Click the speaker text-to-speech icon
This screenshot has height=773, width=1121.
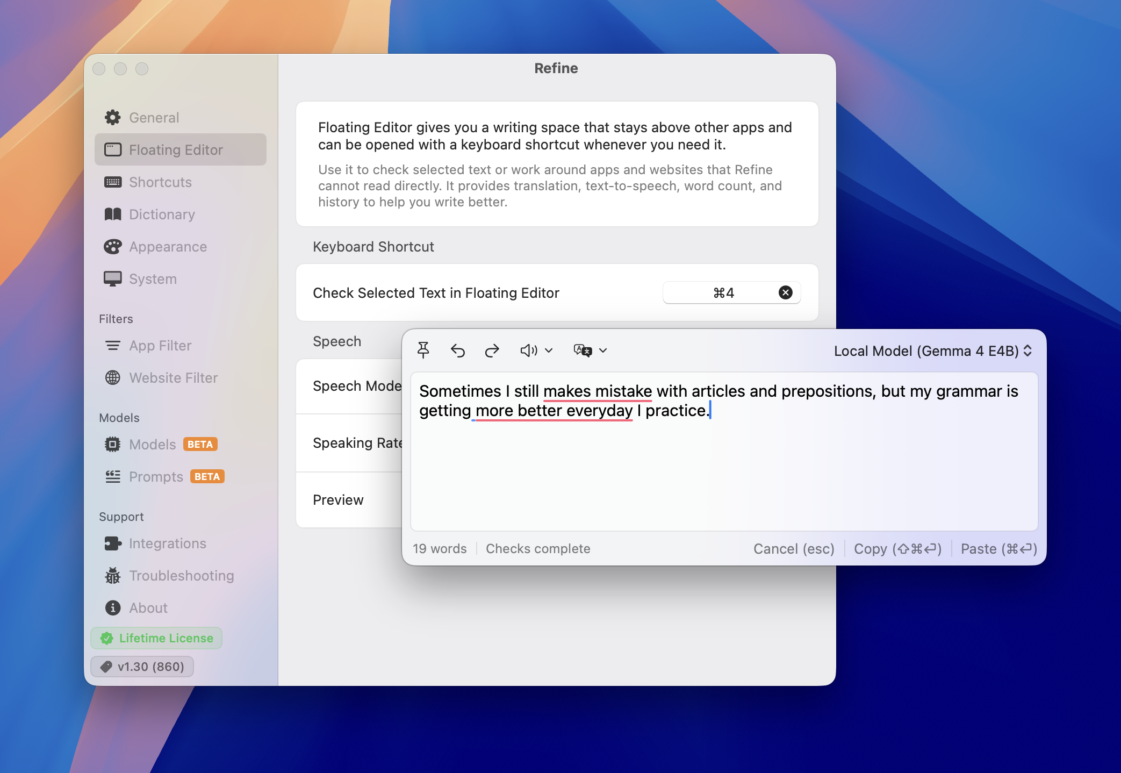click(529, 351)
